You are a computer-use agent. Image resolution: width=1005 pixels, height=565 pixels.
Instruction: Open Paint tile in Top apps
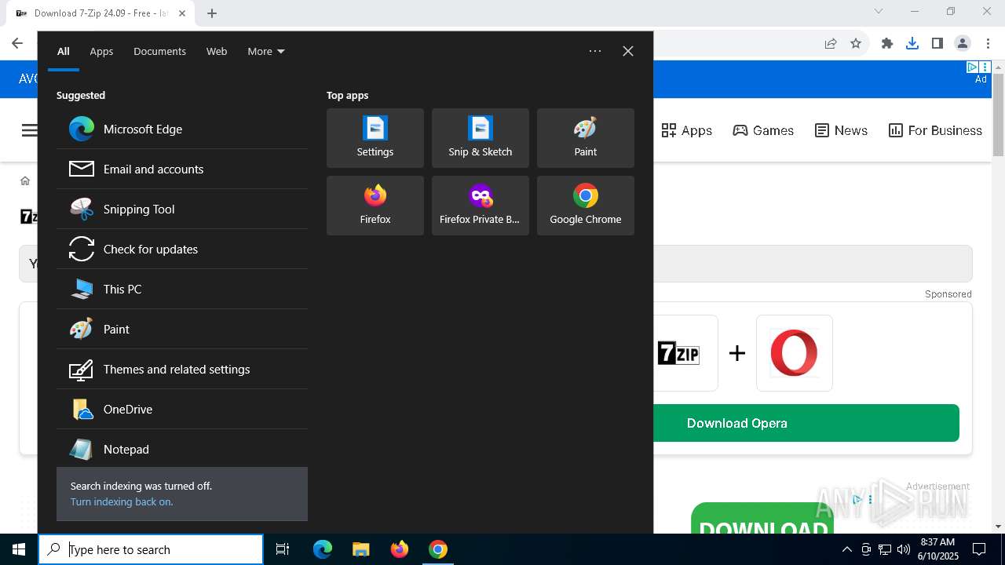[x=586, y=138]
